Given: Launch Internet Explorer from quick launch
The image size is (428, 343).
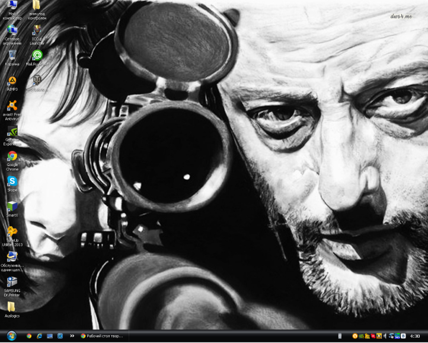Looking at the screenshot, I should pos(39,336).
